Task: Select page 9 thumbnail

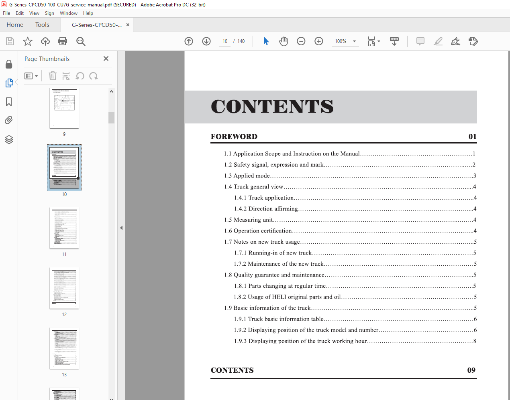Action: click(64, 107)
